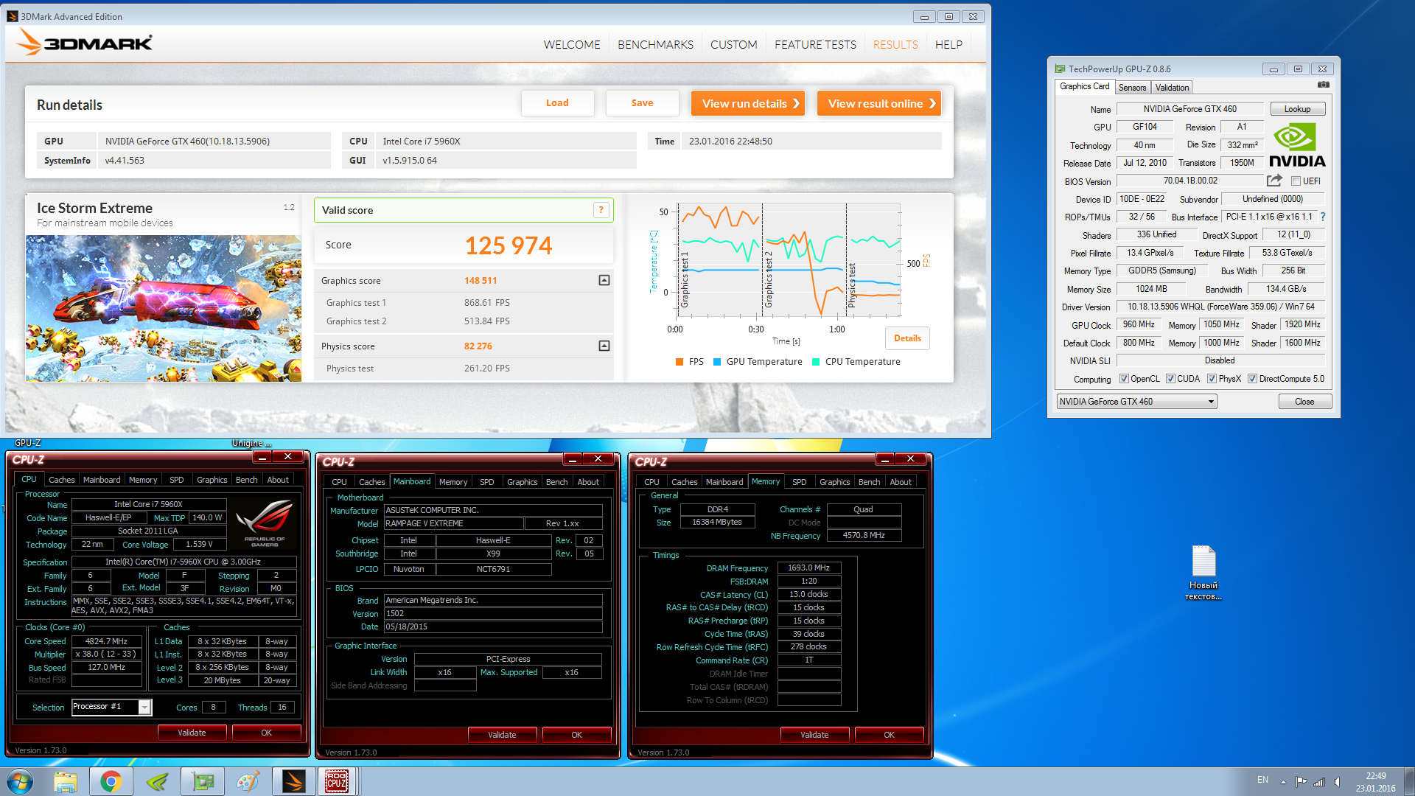
Task: Open Bench tab in Mainboard CPU-Z window
Action: (x=557, y=482)
